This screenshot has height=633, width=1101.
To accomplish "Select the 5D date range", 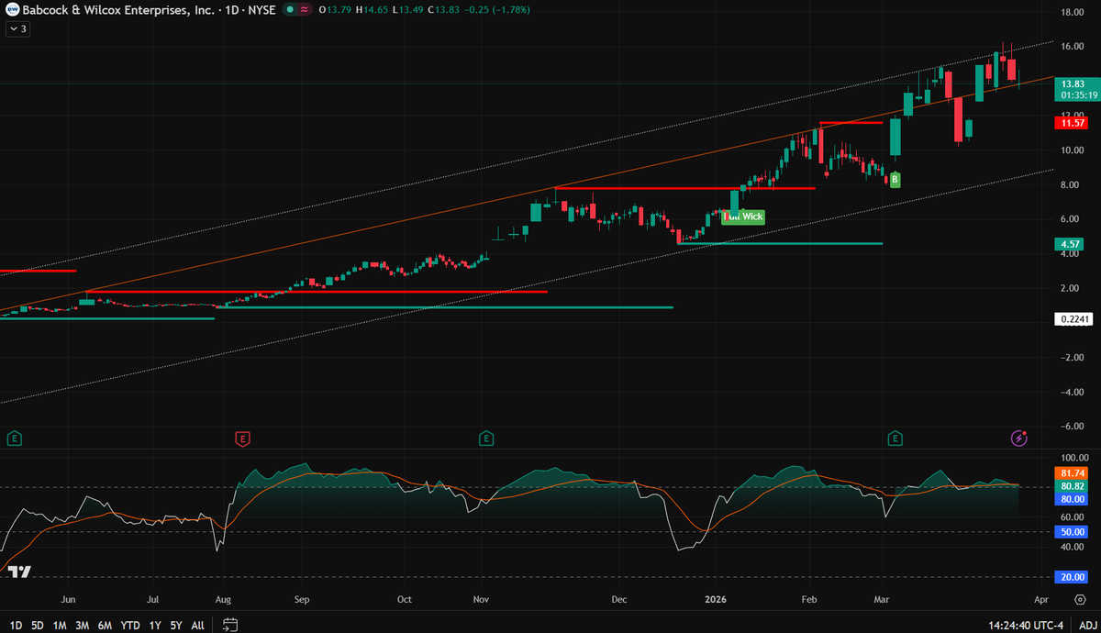I will click(38, 626).
